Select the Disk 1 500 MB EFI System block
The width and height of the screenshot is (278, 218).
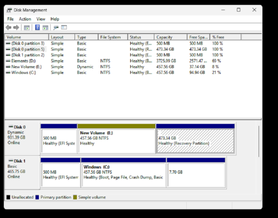(x=61, y=173)
